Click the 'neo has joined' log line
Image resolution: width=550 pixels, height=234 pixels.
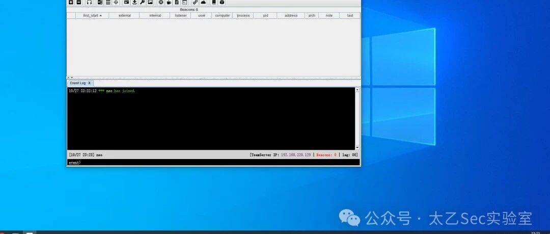click(102, 91)
